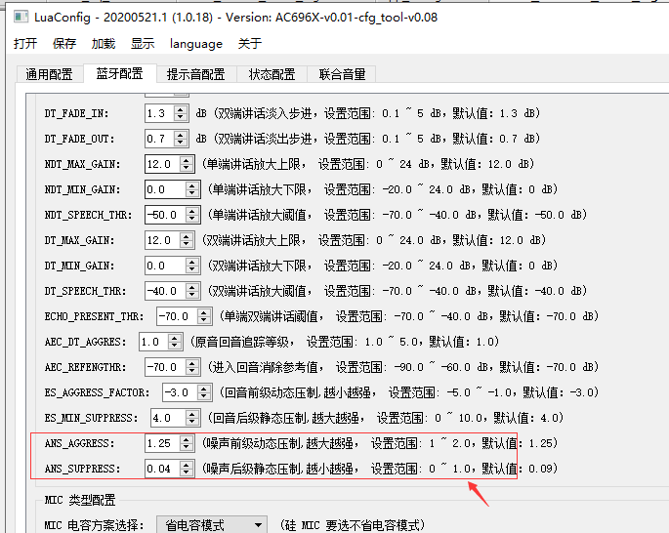Screen dimensions: 669x533
Task: Decrease DT_FADE_OUT with its down arrow
Action: (x=181, y=143)
